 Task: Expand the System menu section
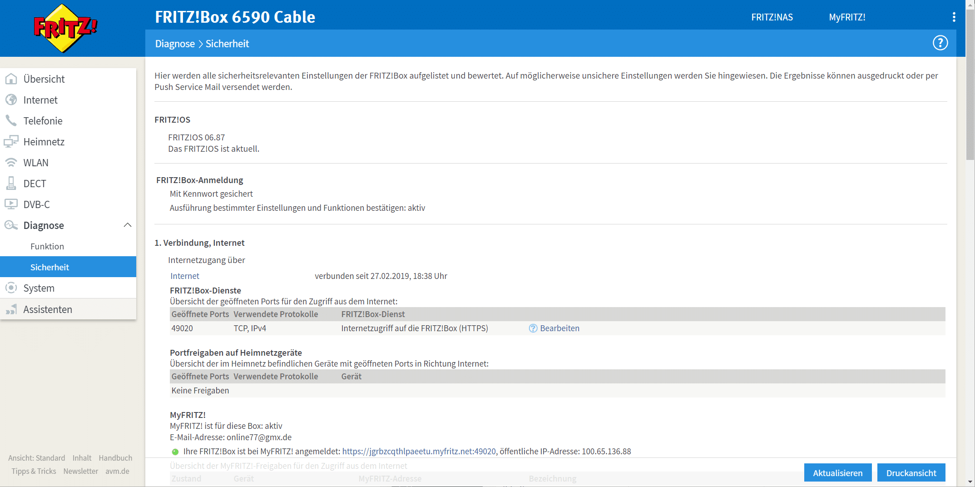39,288
